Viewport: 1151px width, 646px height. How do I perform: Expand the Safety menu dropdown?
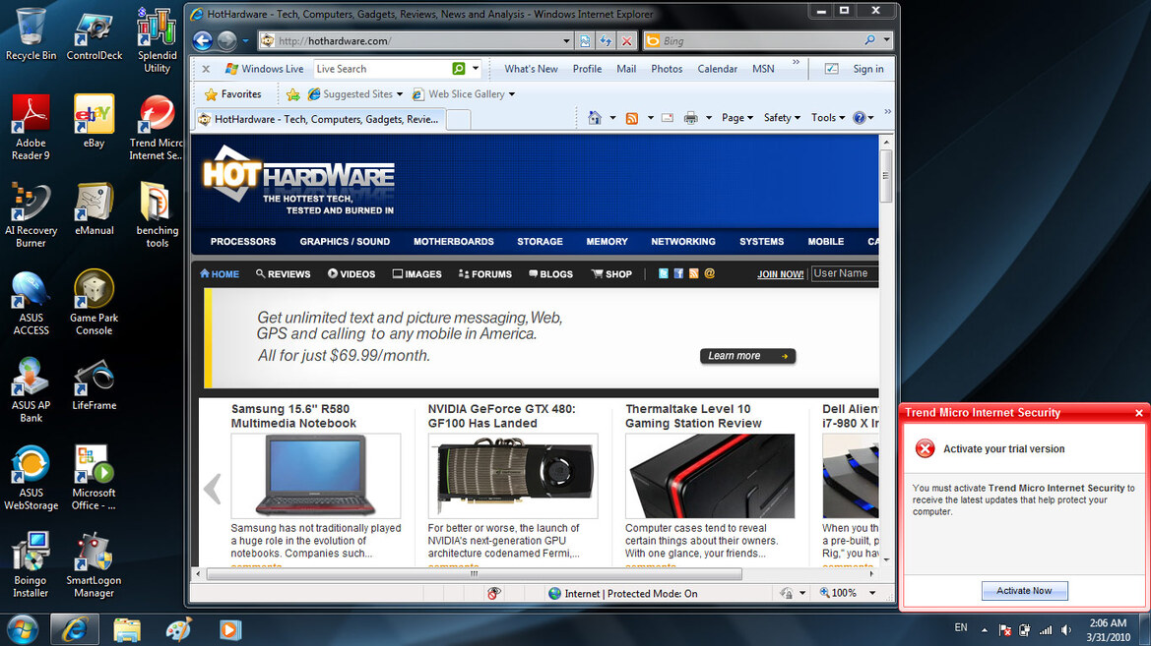tap(782, 117)
